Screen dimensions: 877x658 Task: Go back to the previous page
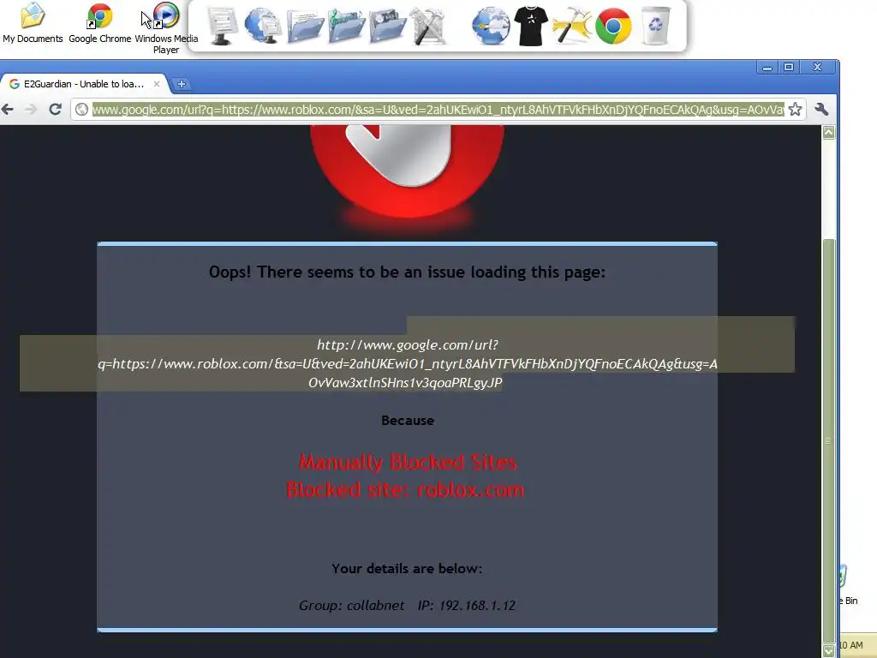tap(8, 109)
